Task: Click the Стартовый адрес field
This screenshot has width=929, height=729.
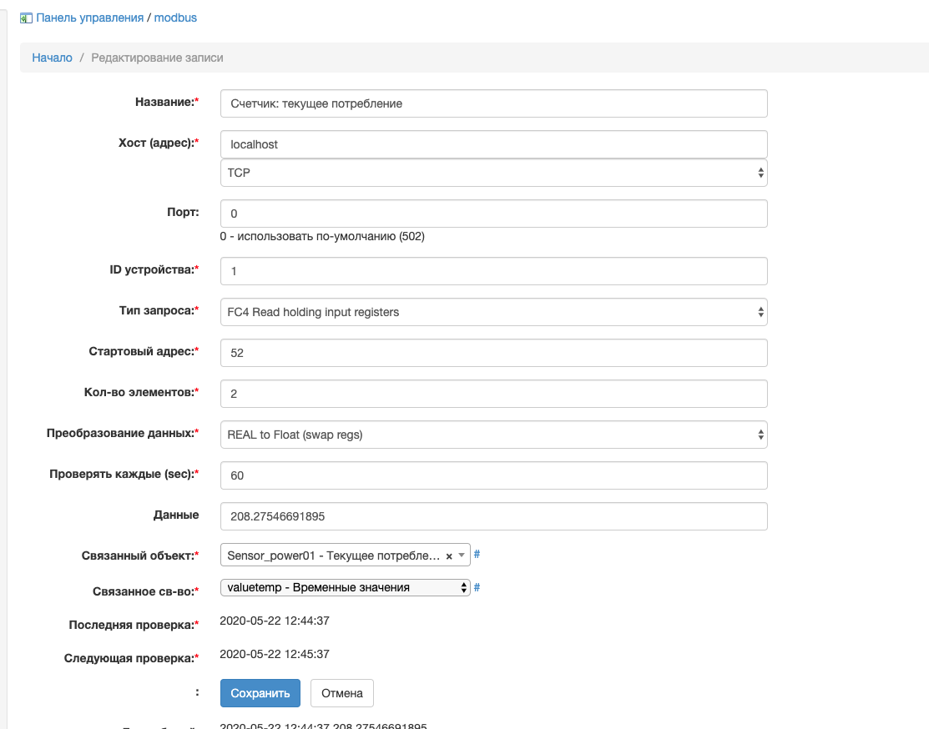Action: pyautogui.click(x=493, y=353)
